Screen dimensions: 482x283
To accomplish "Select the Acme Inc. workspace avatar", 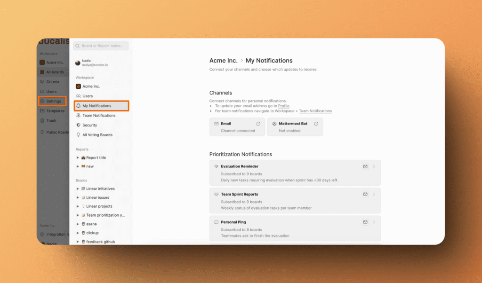I will 78,86.
